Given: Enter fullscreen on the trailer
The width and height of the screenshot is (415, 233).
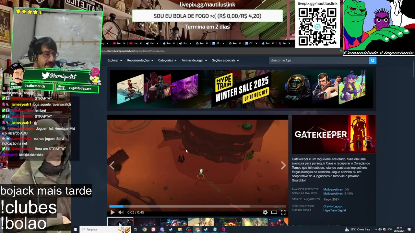Looking at the screenshot, I should [283, 212].
